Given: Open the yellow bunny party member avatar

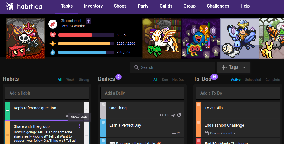Looking at the screenshot, I should click(x=272, y=38).
